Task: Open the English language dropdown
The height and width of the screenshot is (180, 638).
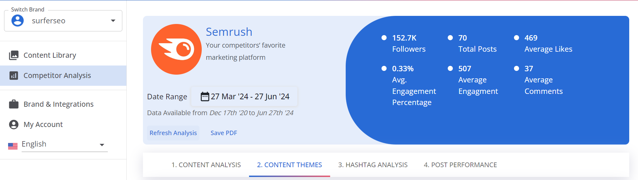Action: [x=102, y=145]
